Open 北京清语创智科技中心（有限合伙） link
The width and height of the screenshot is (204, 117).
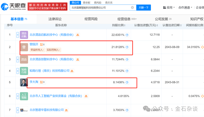[52, 59]
